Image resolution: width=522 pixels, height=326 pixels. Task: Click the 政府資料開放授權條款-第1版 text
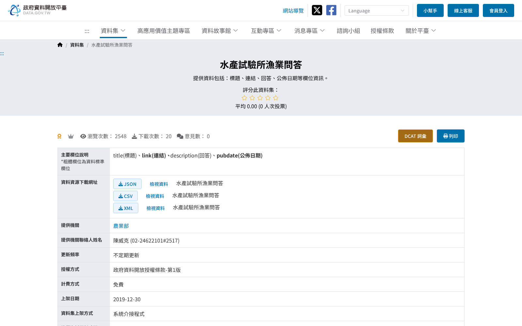(147, 270)
